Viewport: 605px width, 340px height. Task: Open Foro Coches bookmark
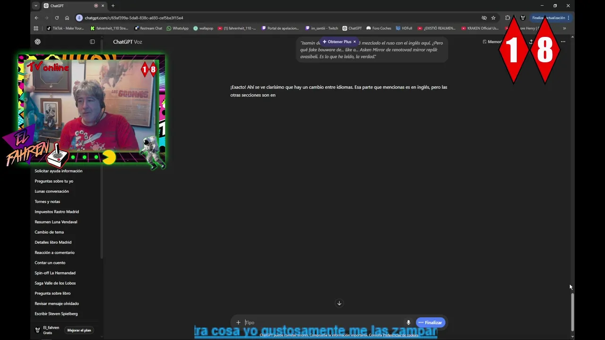coord(379,28)
